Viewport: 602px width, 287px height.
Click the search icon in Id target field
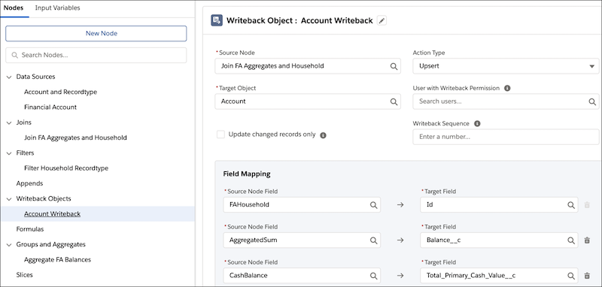click(x=571, y=205)
